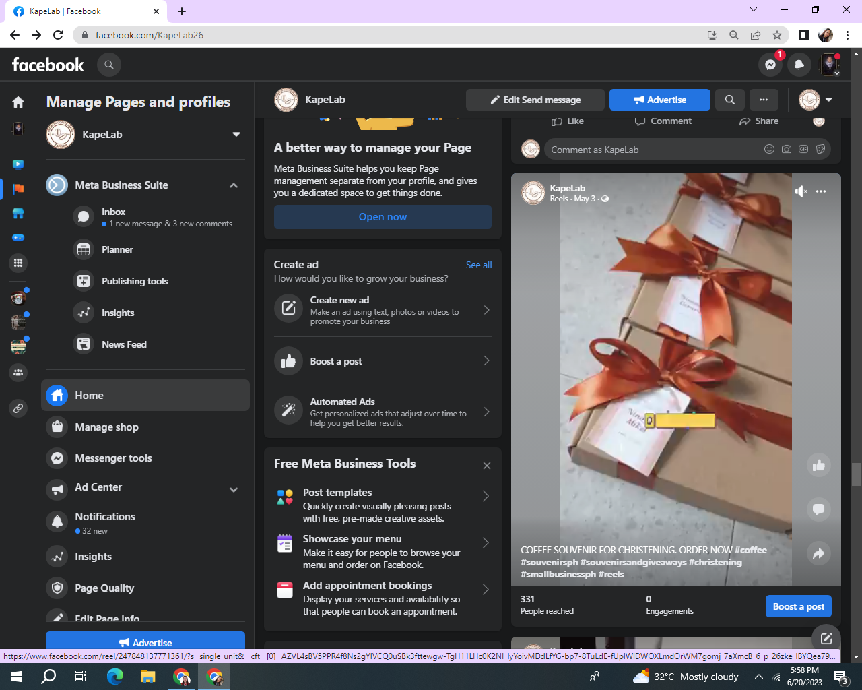Viewport: 862px width, 690px height.
Task: Collapse the Meta Business Suite section
Action: pos(234,185)
